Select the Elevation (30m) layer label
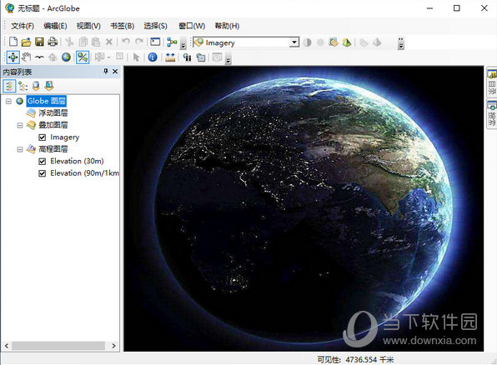497x365 pixels. tap(77, 161)
